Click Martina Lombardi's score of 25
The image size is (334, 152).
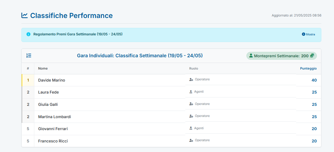point(314,117)
